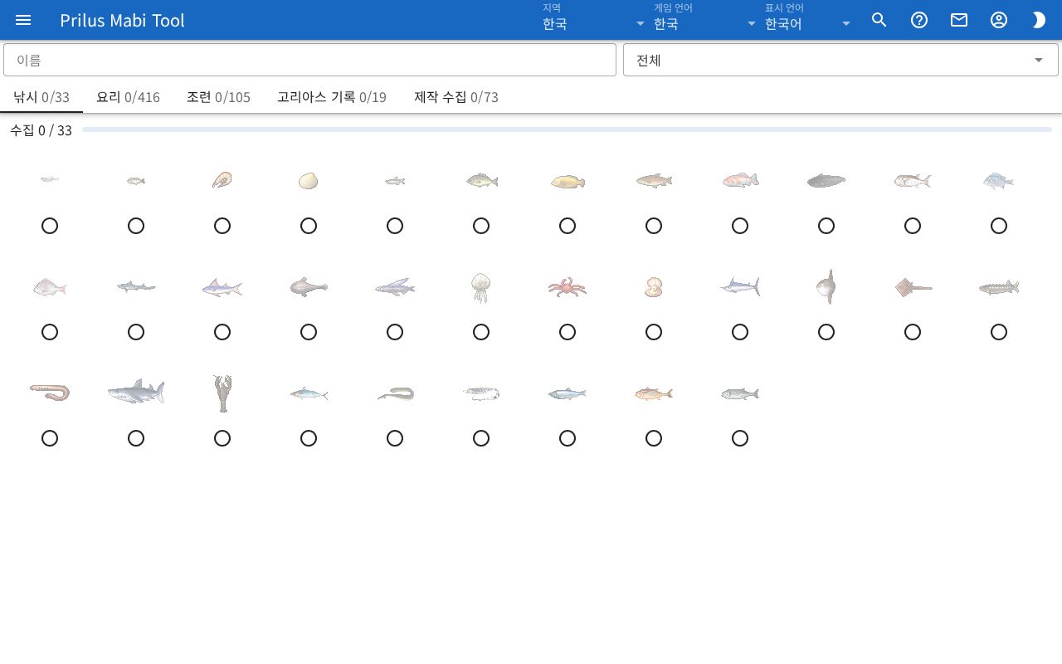The height and width of the screenshot is (664, 1062).
Task: Select the shrimp picture
Action: click(222, 180)
